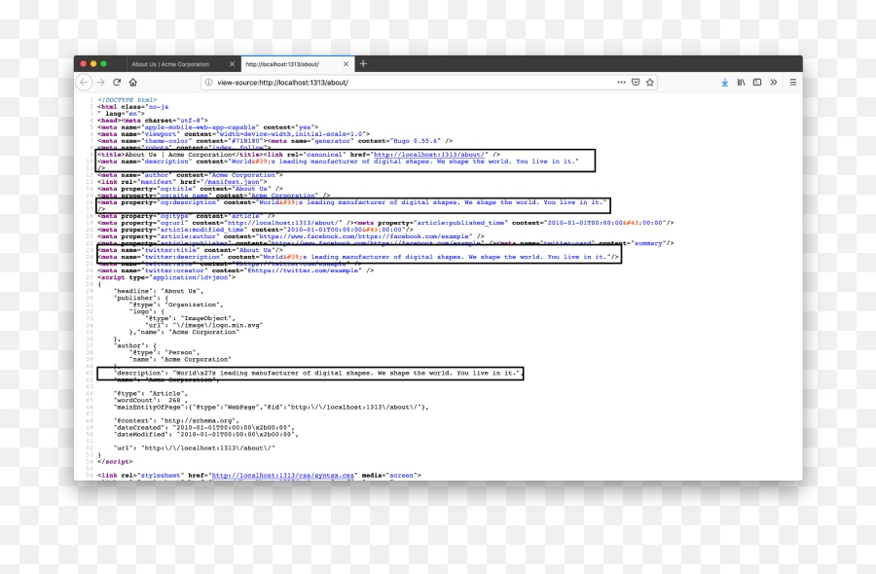Open page actions three-dot menu in address bar
This screenshot has width=876, height=574.
(x=621, y=82)
